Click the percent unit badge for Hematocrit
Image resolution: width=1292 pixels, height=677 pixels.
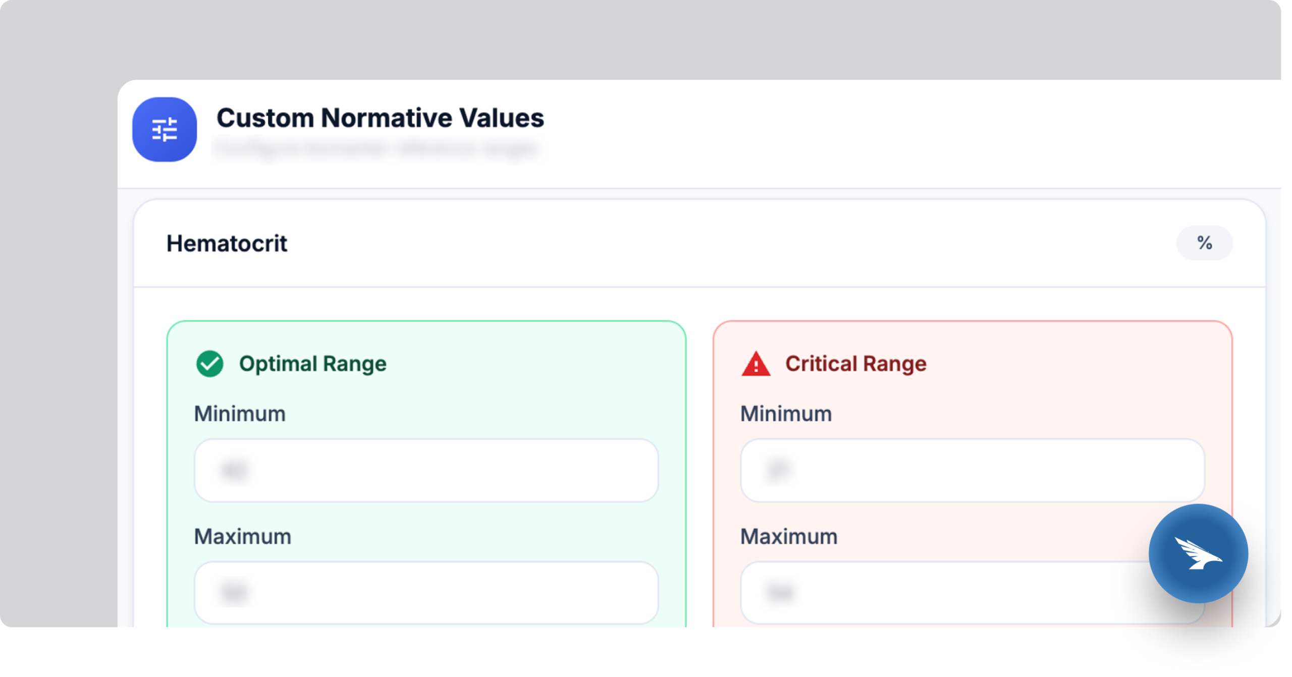point(1205,243)
